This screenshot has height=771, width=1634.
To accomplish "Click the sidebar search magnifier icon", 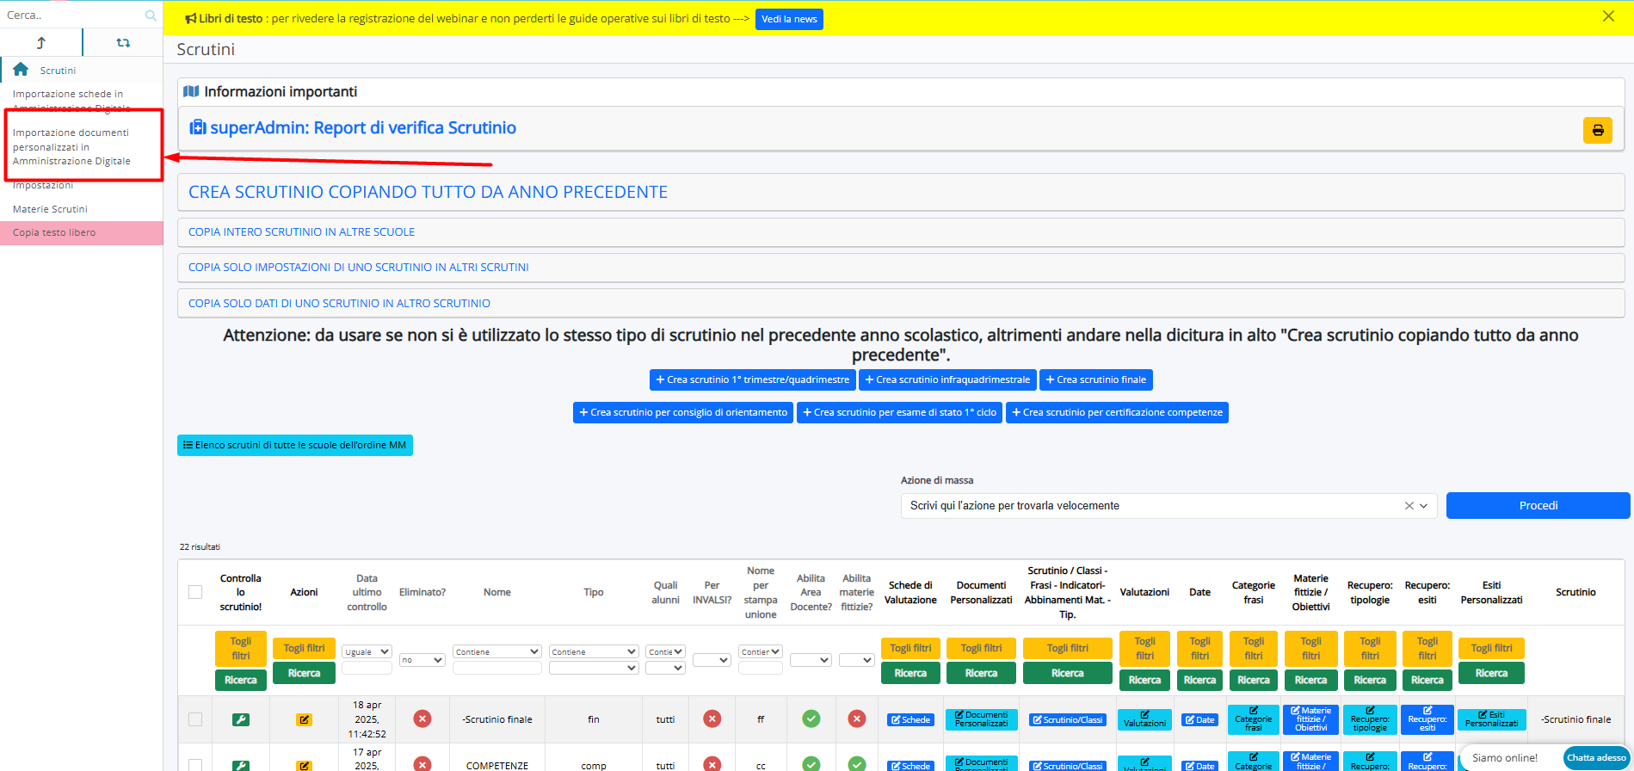I will click(x=151, y=15).
